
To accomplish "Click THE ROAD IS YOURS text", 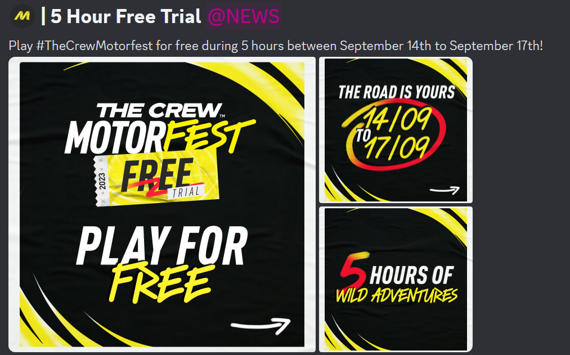I will pyautogui.click(x=397, y=92).
